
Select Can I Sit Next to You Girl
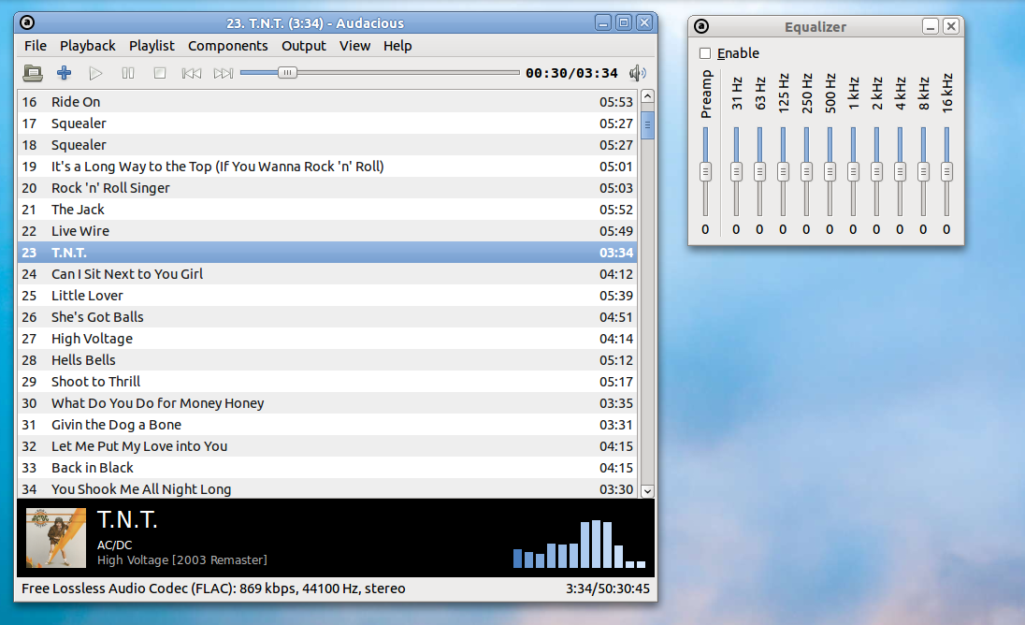[326, 274]
